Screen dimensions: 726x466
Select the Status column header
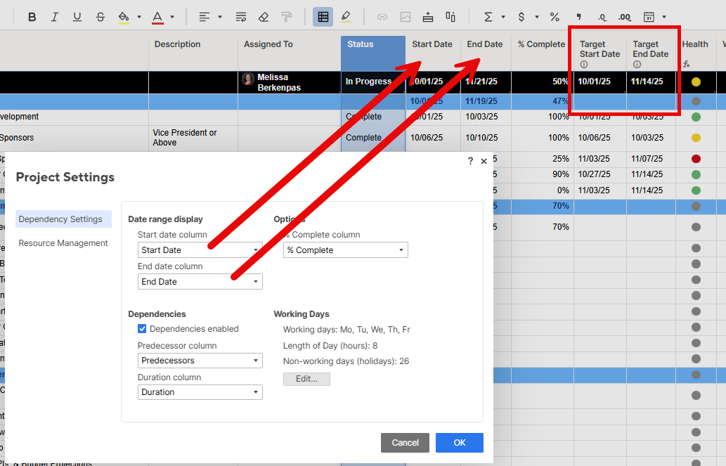[373, 53]
